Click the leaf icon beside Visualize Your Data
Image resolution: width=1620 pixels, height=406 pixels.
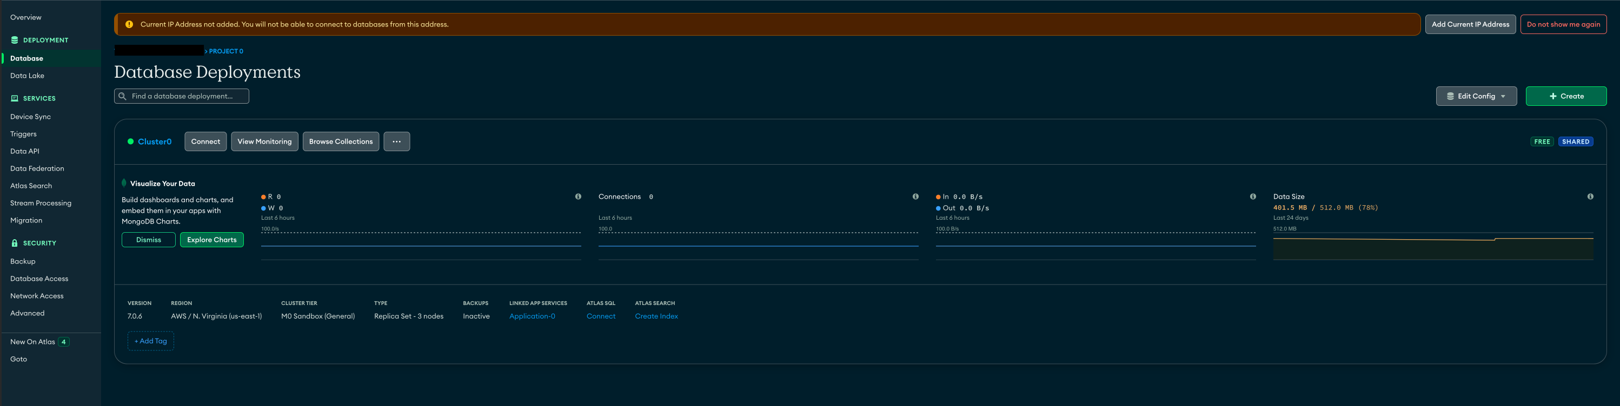(124, 183)
